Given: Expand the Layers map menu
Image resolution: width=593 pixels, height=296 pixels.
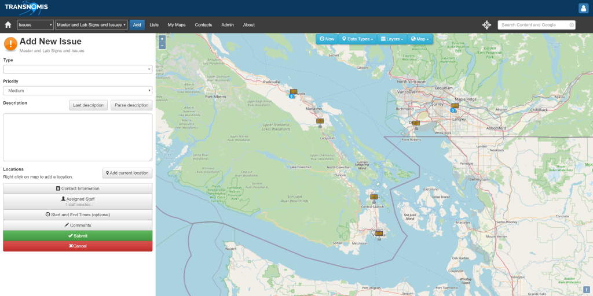Looking at the screenshot, I should coord(393,39).
